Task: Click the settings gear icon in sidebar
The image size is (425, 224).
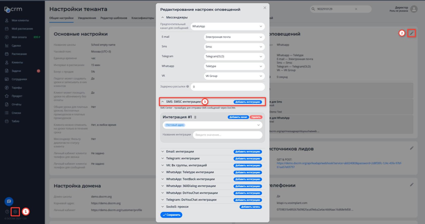Action: pyautogui.click(x=15, y=212)
